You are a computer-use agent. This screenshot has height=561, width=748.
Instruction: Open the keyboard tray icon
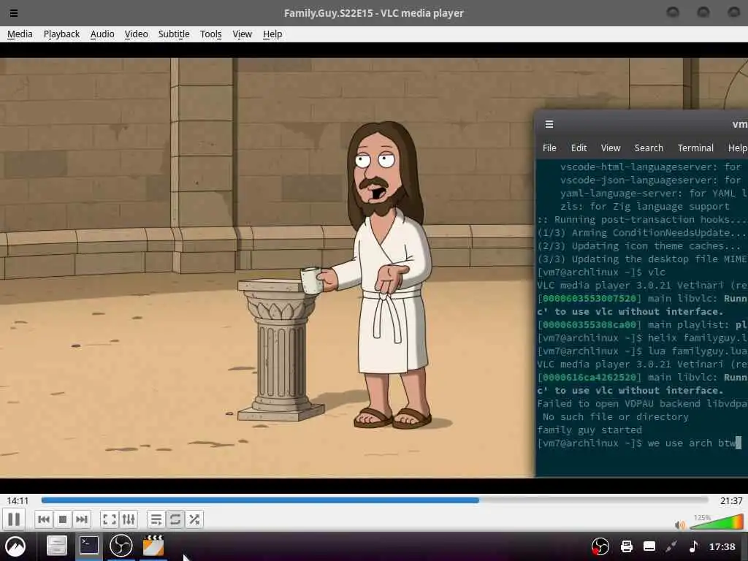(649, 546)
